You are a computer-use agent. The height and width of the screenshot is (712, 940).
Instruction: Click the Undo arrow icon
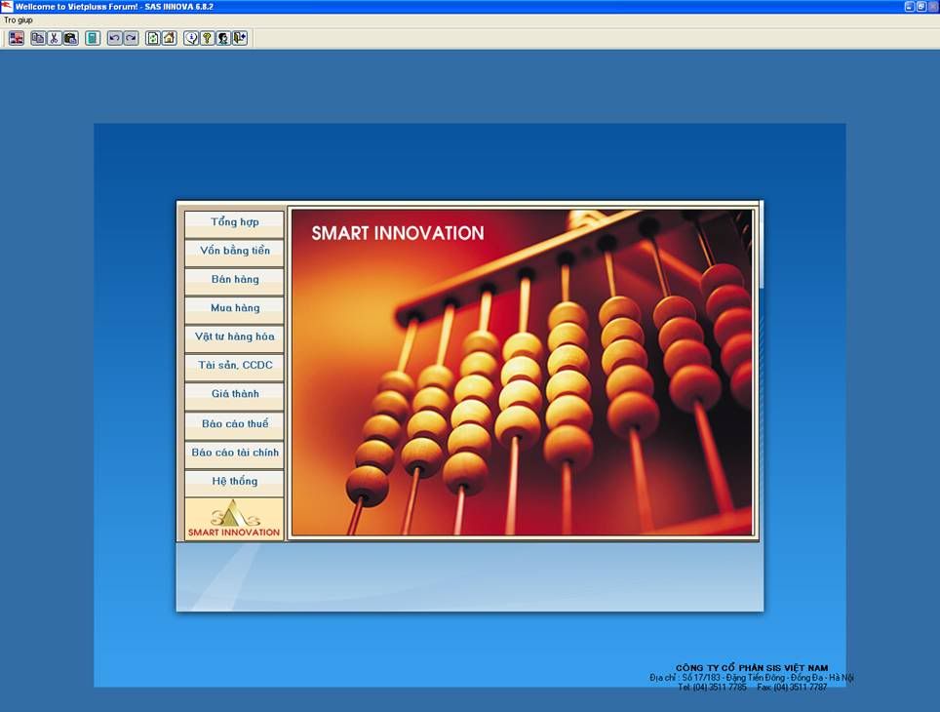(114, 38)
